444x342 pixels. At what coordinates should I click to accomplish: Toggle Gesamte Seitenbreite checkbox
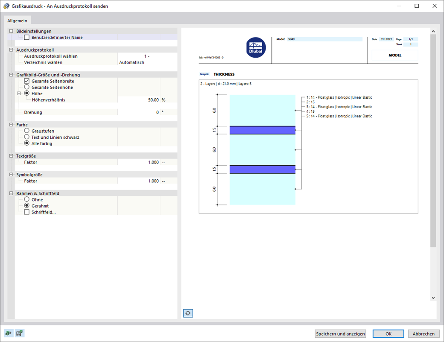point(26,81)
